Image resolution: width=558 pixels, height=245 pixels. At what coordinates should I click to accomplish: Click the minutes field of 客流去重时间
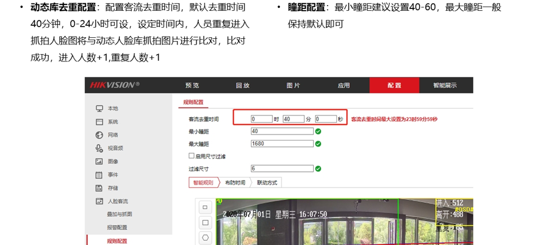click(x=293, y=119)
